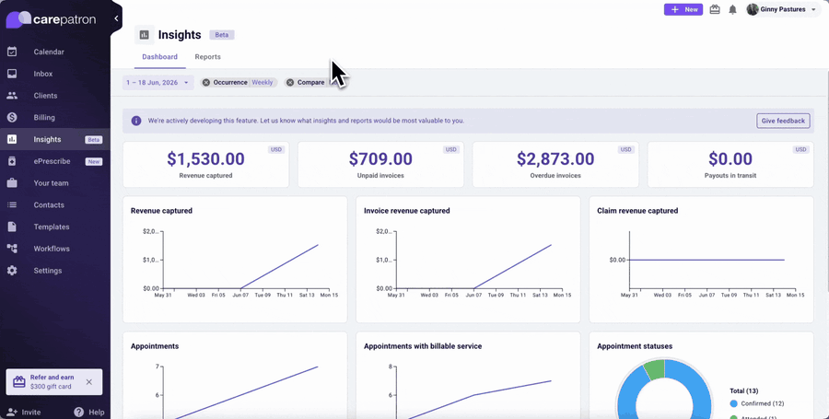The width and height of the screenshot is (829, 419).
Task: Click the blue Confirmed (12) legend swatch
Action: [733, 403]
